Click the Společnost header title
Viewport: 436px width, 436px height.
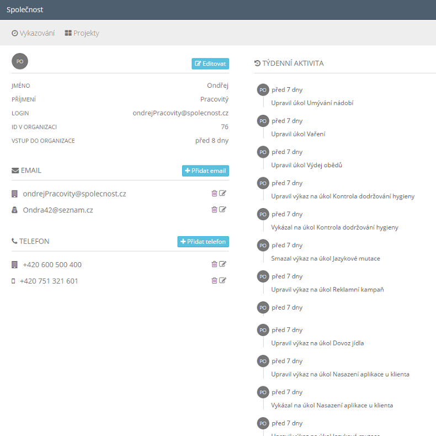pos(25,10)
